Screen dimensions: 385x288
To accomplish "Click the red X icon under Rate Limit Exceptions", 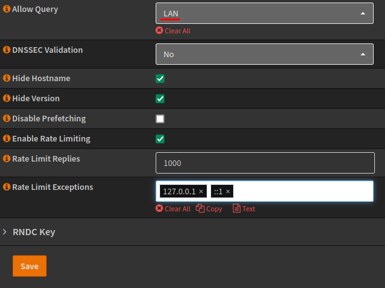I will click(x=159, y=208).
